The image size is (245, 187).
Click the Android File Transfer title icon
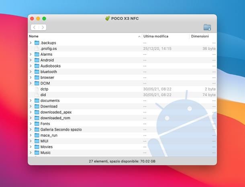coord(108,18)
